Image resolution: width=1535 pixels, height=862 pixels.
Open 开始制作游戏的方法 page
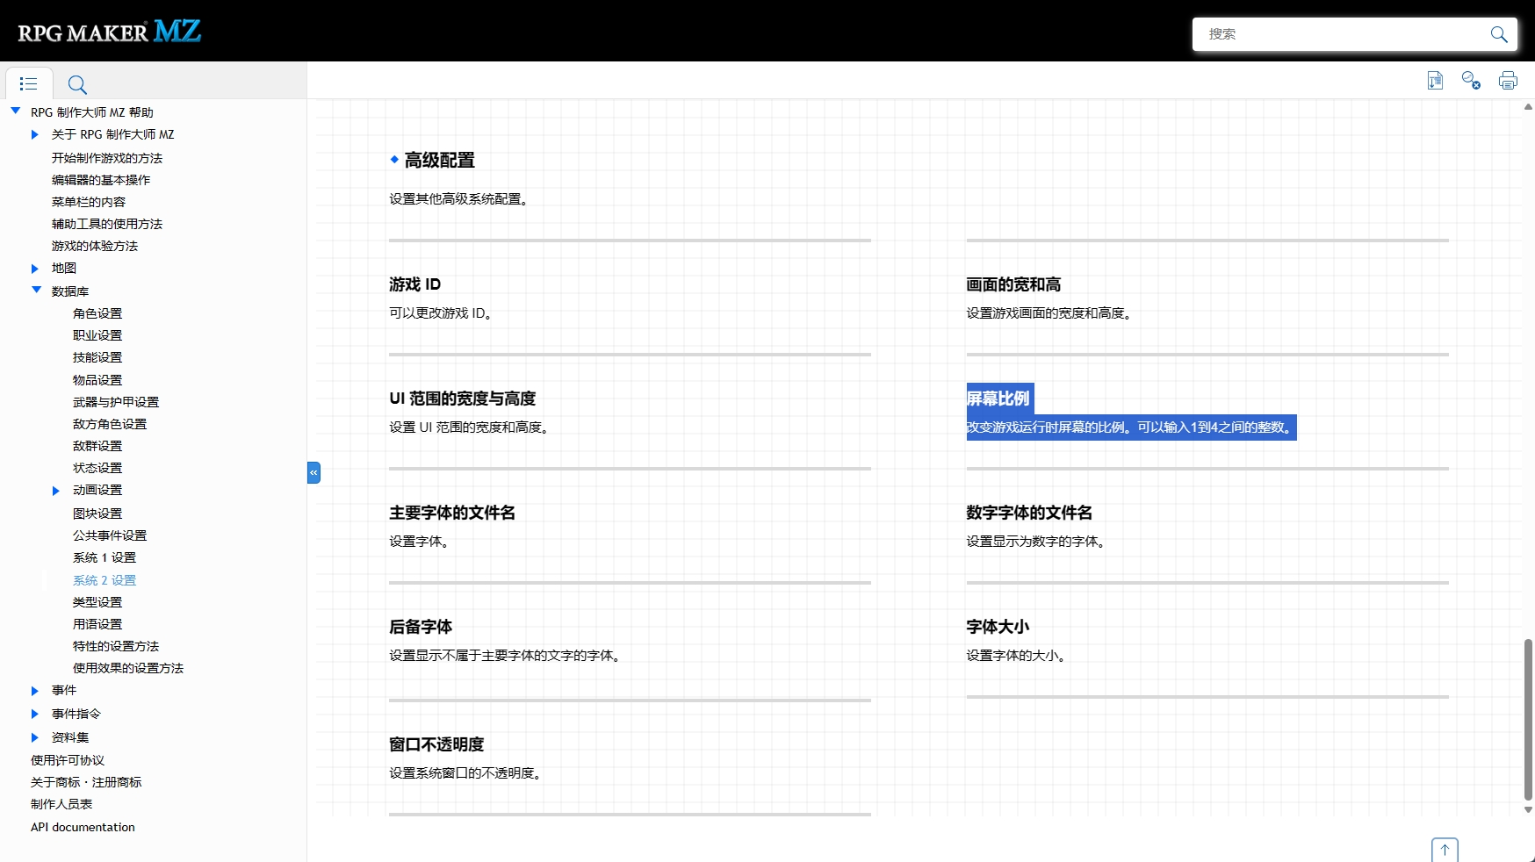(107, 158)
